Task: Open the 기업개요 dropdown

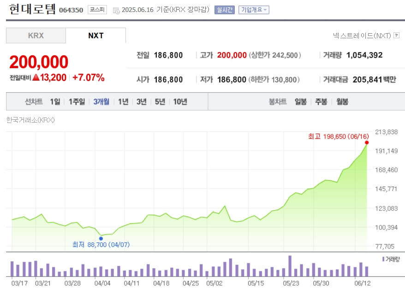Action: coord(253,10)
